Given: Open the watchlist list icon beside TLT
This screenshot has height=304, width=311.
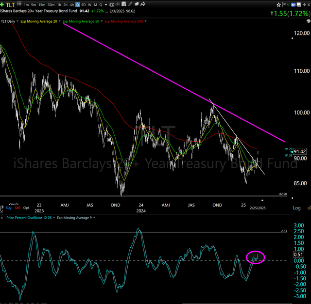Looking at the screenshot, I should 19,4.
